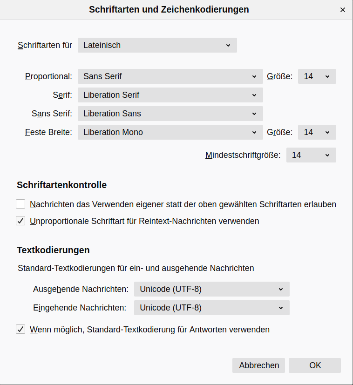Open the Sans Serif font dropdown
353x385 pixels.
point(170,114)
